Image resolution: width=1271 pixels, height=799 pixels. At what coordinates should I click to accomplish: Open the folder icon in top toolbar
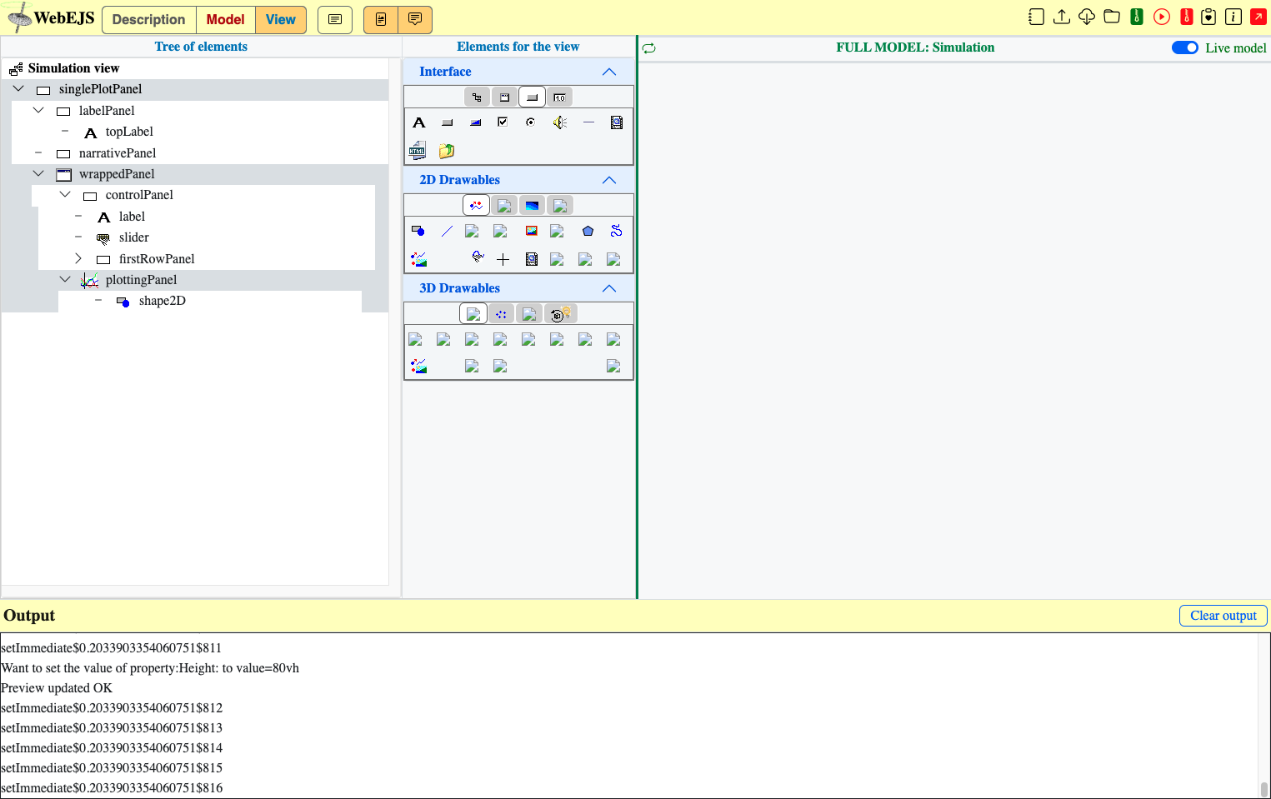coord(1112,17)
